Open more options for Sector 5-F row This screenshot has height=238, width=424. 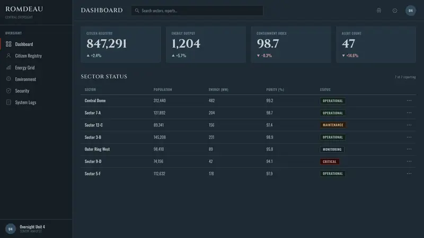point(409,173)
